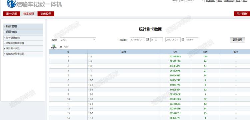Click card number 0033BA1F
Screen dimensions: 250x120
pos(175,66)
